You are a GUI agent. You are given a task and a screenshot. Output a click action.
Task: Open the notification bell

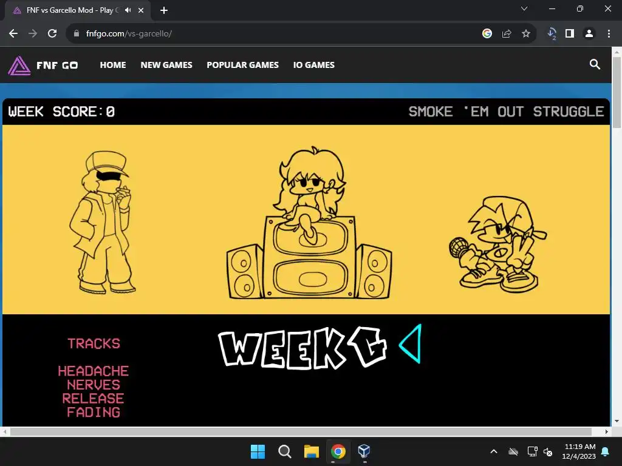[606, 451]
